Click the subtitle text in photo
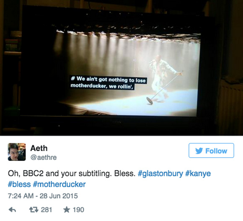Image resolution: width=243 pixels, height=221 pixels. click(x=108, y=82)
